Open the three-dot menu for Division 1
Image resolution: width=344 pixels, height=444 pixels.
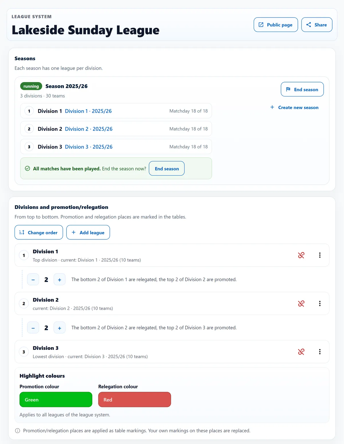(320, 255)
